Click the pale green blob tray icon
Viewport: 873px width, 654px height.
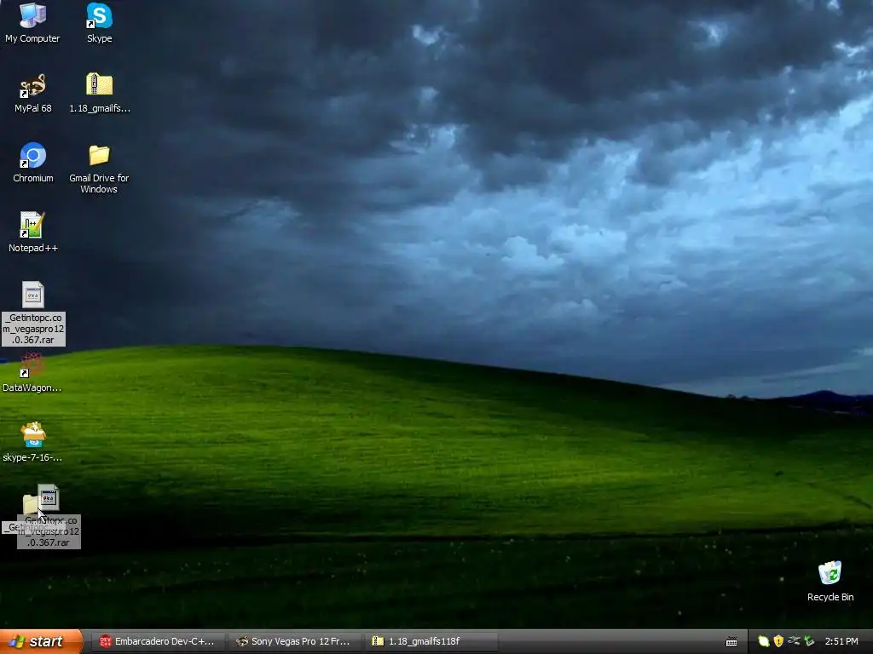764,641
